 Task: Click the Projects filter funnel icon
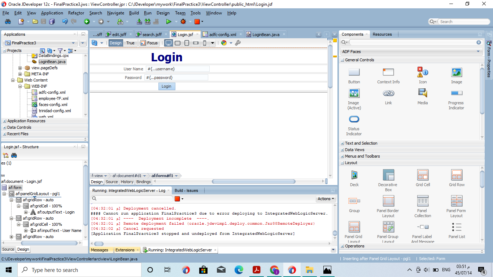60,51
